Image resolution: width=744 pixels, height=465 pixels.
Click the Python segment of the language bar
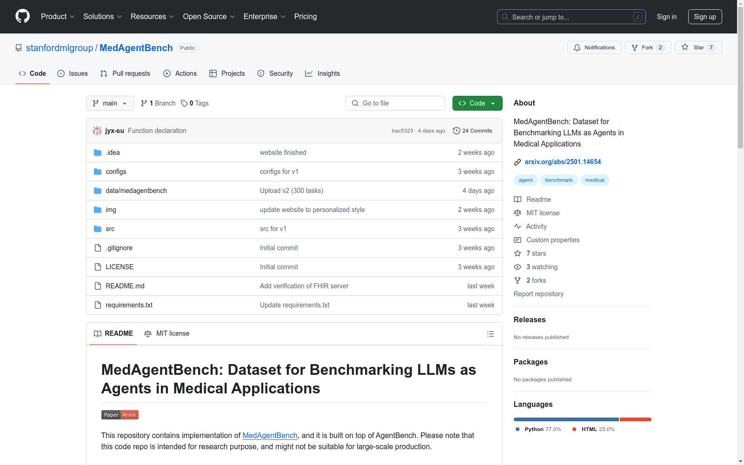click(x=566, y=419)
